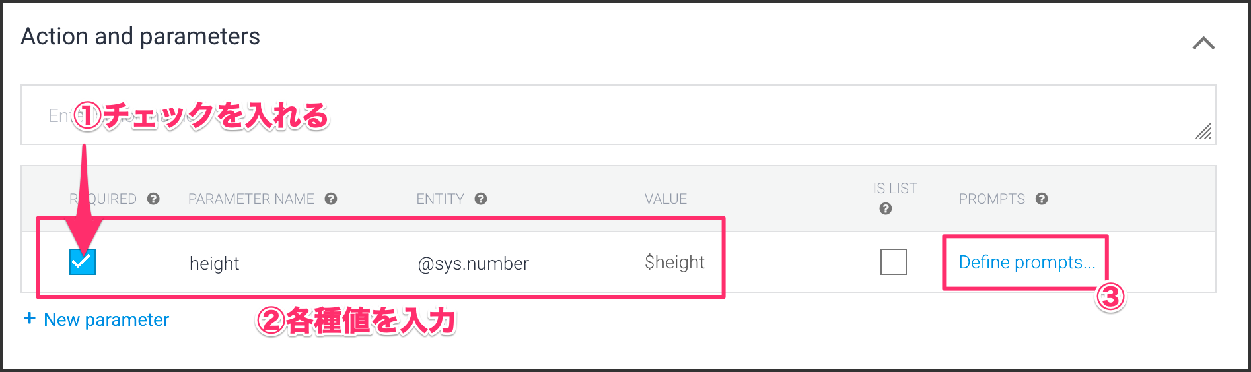Open the @sys.number entity dropdown
The width and height of the screenshot is (1251, 372).
click(x=473, y=263)
